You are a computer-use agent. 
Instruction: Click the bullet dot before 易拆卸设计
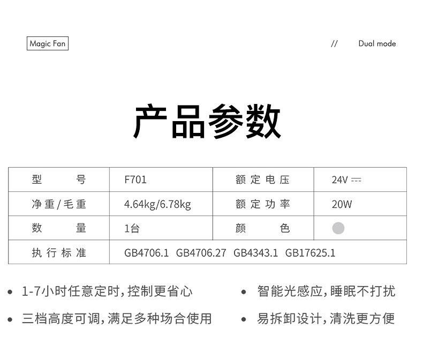click(244, 320)
